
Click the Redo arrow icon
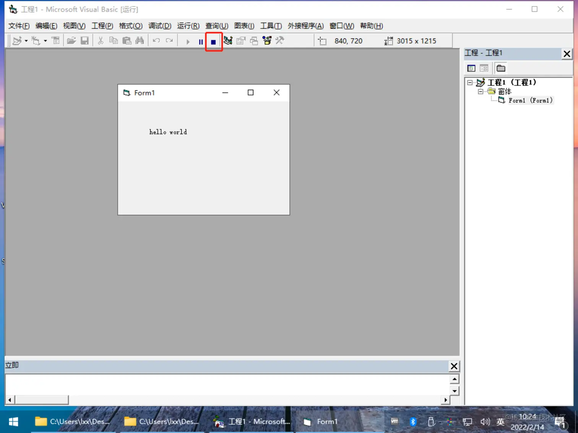[x=169, y=40]
